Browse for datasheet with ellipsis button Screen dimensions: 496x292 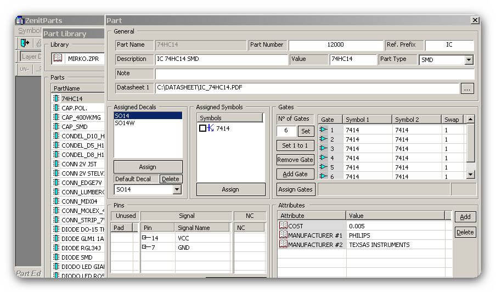pyautogui.click(x=467, y=88)
